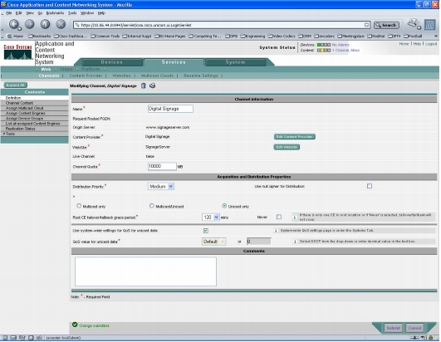The image size is (441, 342).
Task: Open the Services tab
Action: 174,62
